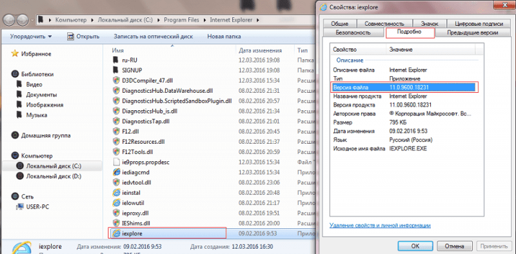The height and width of the screenshot is (254, 516).
Task: Switch to the Предыдущие версии tab
Action: [x=473, y=33]
